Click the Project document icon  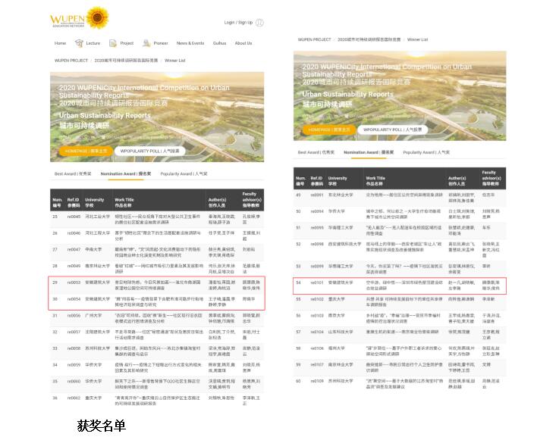pos(114,43)
